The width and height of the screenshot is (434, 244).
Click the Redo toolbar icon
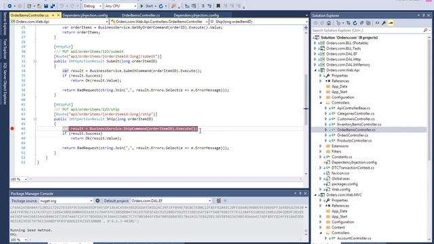(73, 6)
